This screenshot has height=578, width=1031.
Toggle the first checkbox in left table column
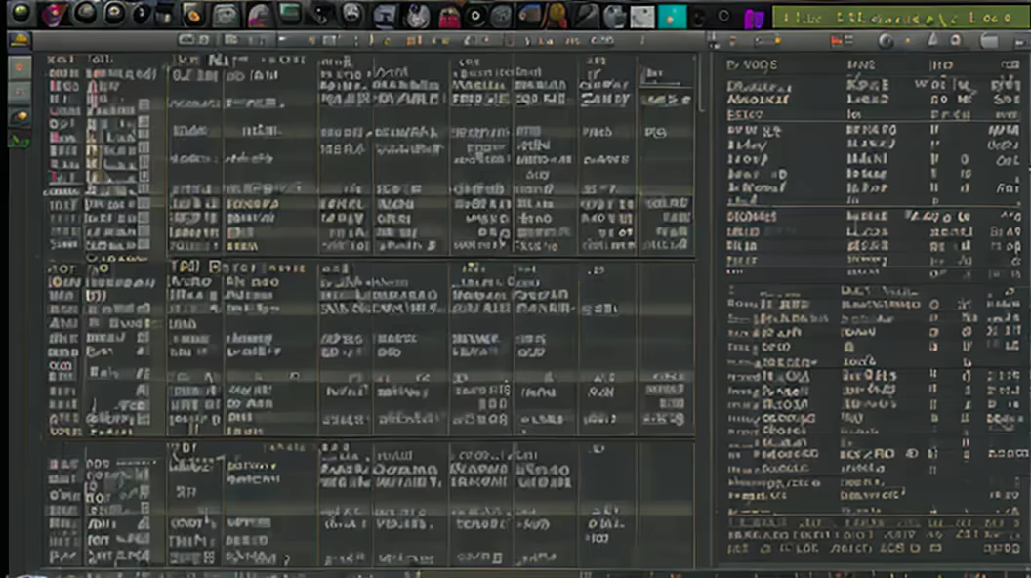tap(144, 103)
